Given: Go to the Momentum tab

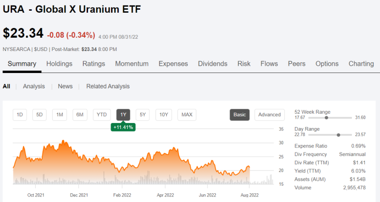Looking at the screenshot, I should pos(132,64).
